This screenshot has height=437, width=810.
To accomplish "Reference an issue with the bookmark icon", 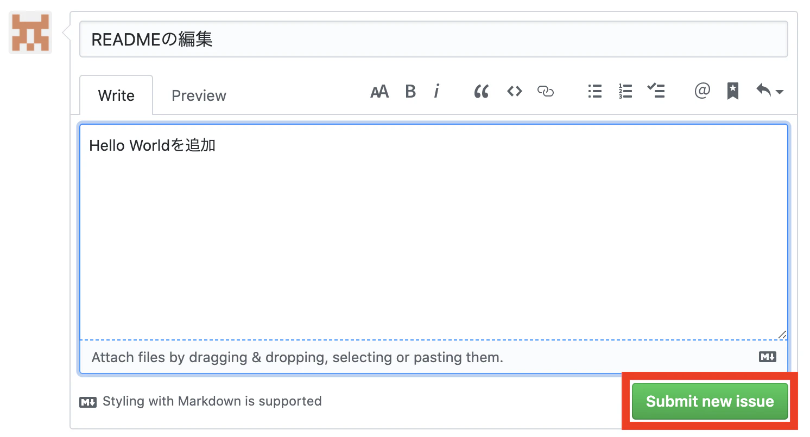I will point(733,91).
